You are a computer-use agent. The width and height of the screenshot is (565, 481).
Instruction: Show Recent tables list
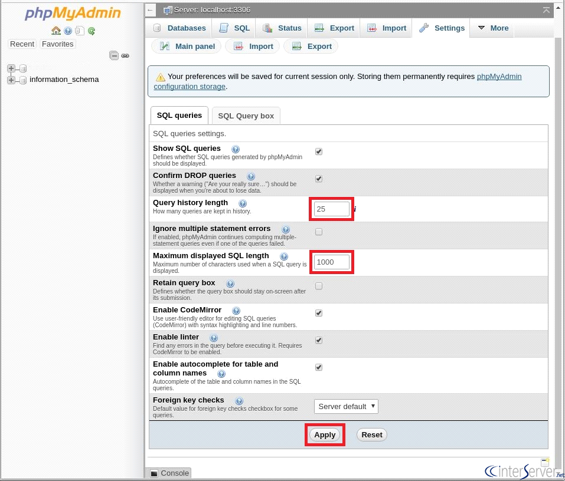(22, 44)
